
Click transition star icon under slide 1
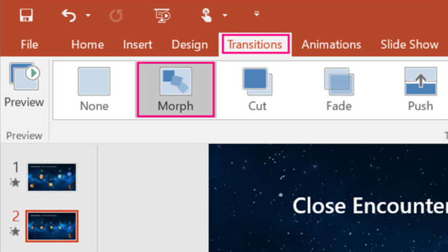click(15, 182)
